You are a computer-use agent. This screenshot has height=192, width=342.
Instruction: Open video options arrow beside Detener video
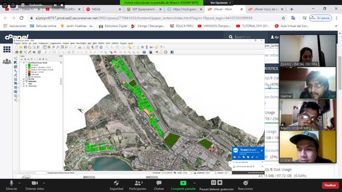pos(44,183)
